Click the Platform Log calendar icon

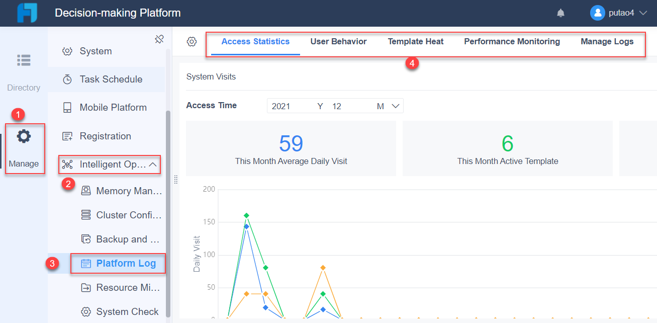[x=86, y=263]
